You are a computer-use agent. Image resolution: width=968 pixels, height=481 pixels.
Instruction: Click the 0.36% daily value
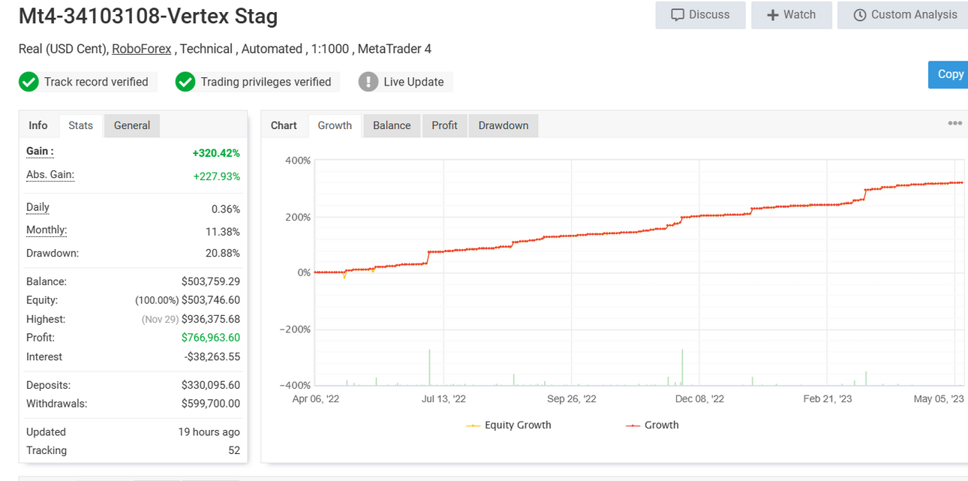[x=226, y=209]
